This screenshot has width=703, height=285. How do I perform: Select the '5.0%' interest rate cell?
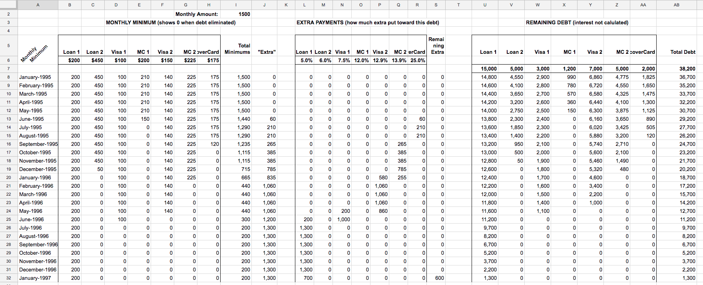pos(305,60)
